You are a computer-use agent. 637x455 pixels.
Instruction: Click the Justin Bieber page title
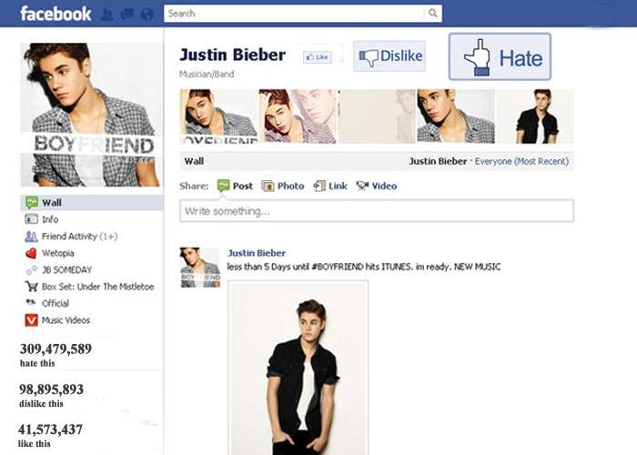pyautogui.click(x=232, y=55)
